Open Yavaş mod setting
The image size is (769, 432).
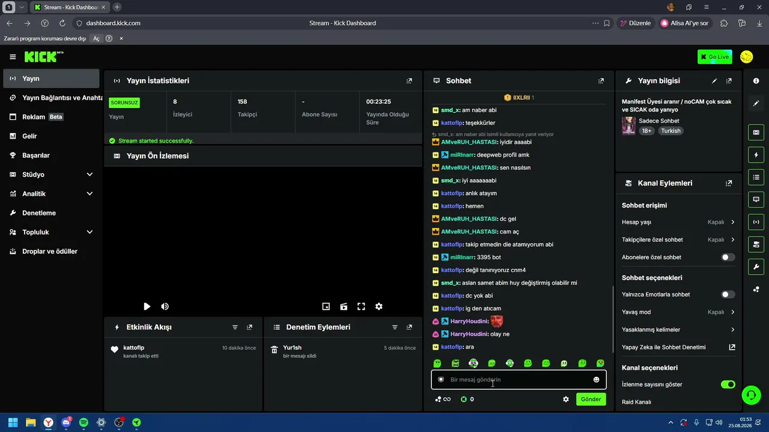tap(678, 312)
